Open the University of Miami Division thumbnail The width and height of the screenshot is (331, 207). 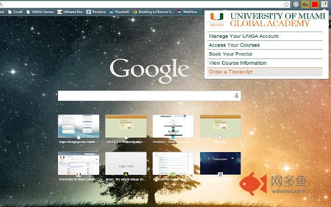click(x=79, y=164)
